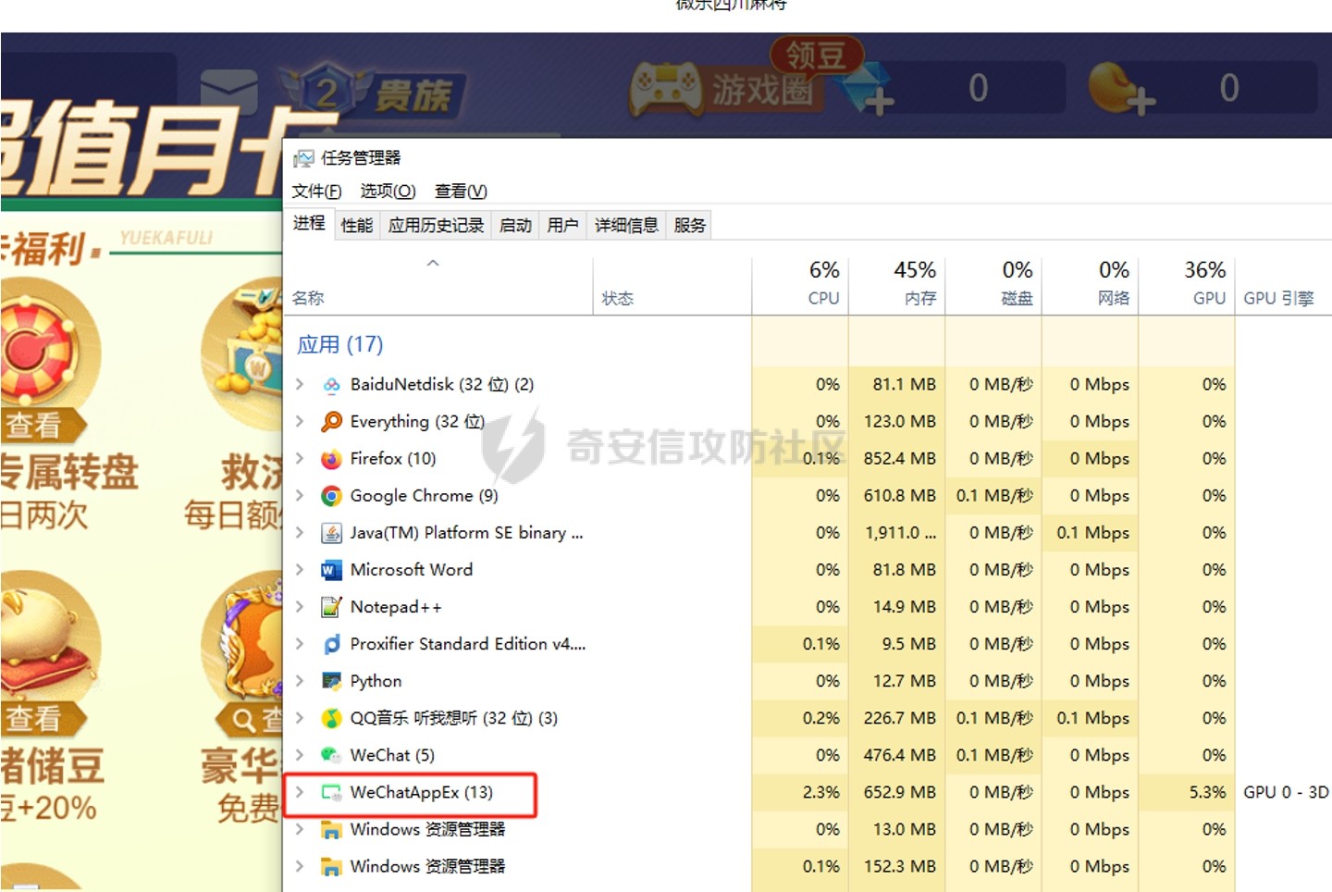Viewport: 1332px width, 892px height.
Task: Select the 进程 tab
Action: click(x=309, y=223)
